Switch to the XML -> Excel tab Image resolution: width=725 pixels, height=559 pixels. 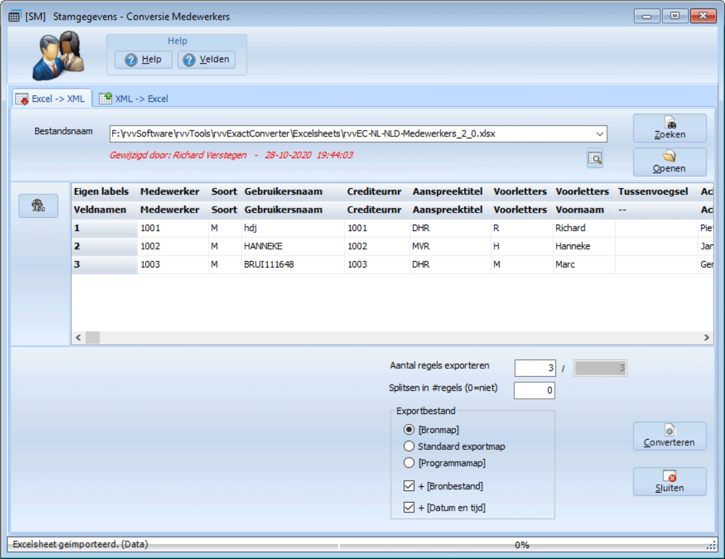pos(134,99)
